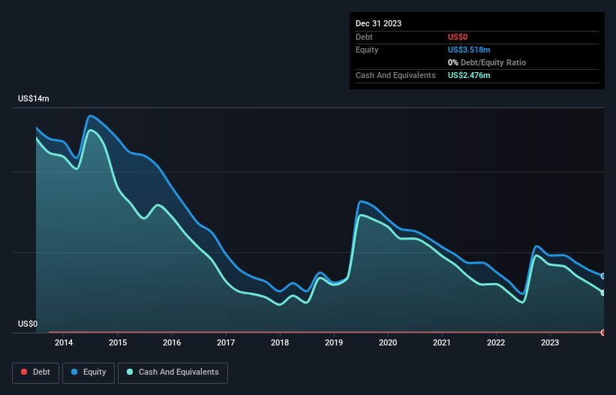Screen dimensions: 616x395
Task: Click the US$14m y-axis label
Action: 34,98
